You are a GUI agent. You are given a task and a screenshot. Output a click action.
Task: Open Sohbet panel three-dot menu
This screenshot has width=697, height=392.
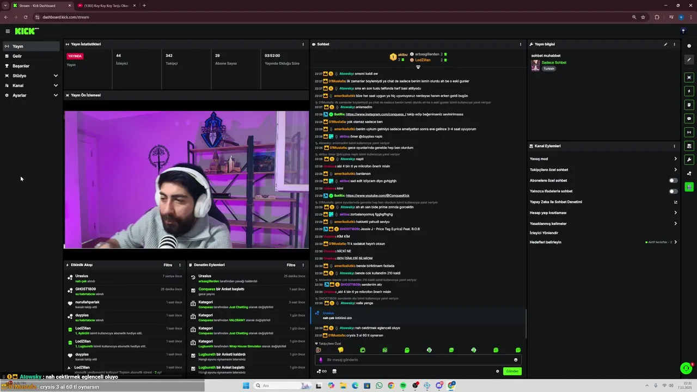[x=521, y=44]
